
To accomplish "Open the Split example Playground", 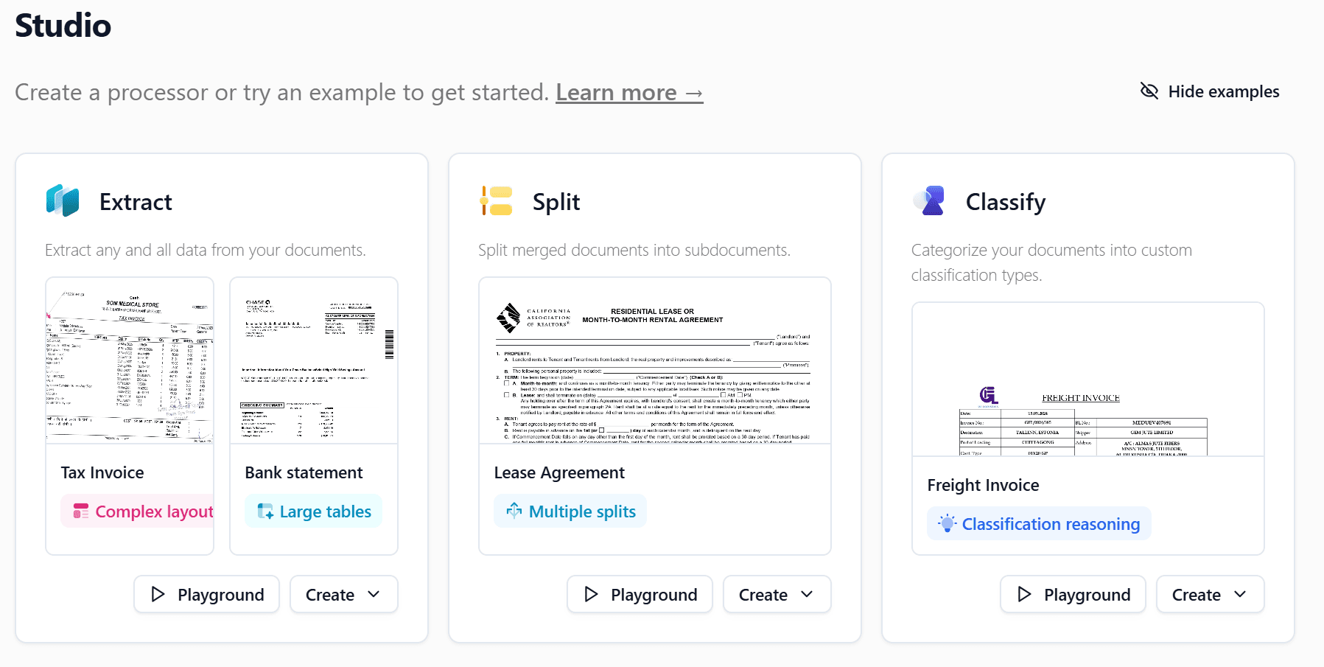I will point(639,594).
